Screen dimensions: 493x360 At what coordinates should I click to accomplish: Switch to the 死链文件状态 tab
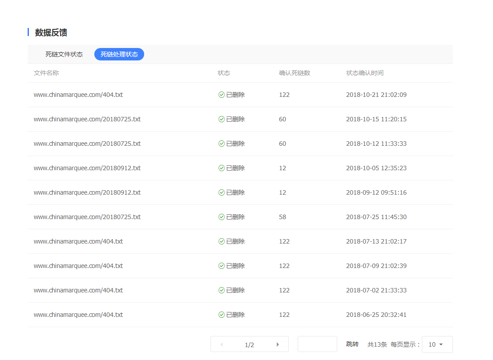click(x=64, y=54)
